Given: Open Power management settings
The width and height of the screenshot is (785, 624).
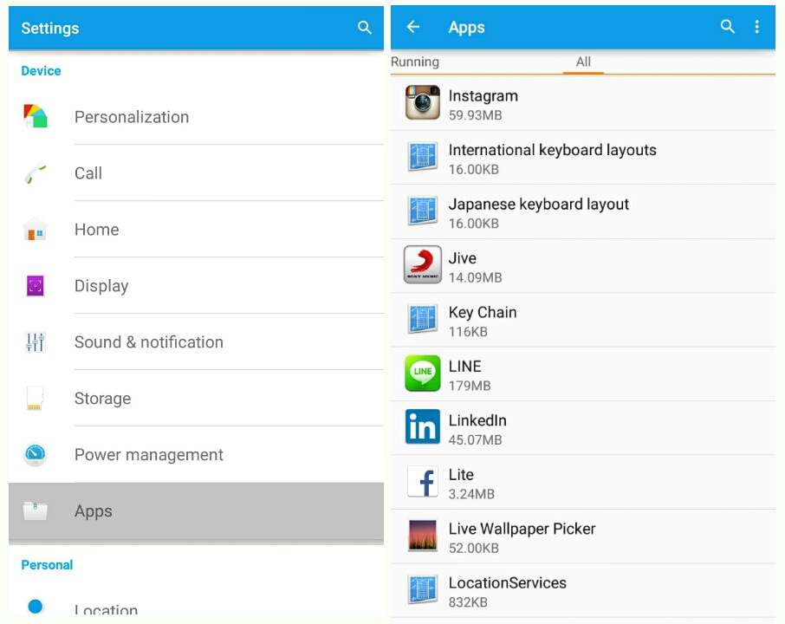Looking at the screenshot, I should (196, 455).
